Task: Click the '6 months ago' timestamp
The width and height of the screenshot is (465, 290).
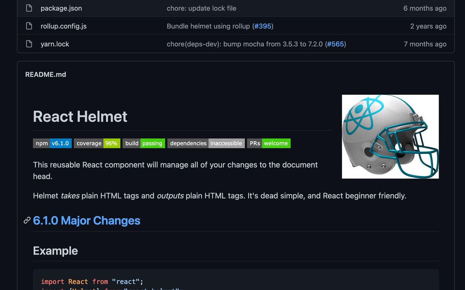Action: click(x=425, y=8)
